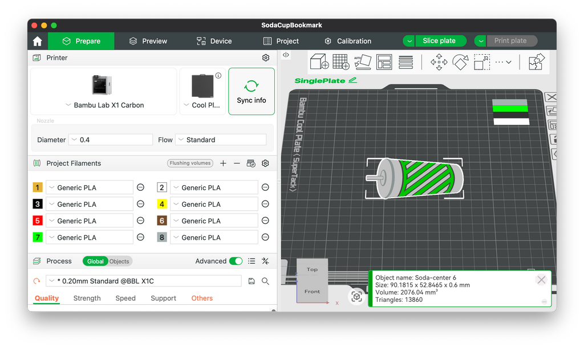Screen dimensions: 584x348
Task: Open Flushing volumes settings
Action: tap(190, 163)
